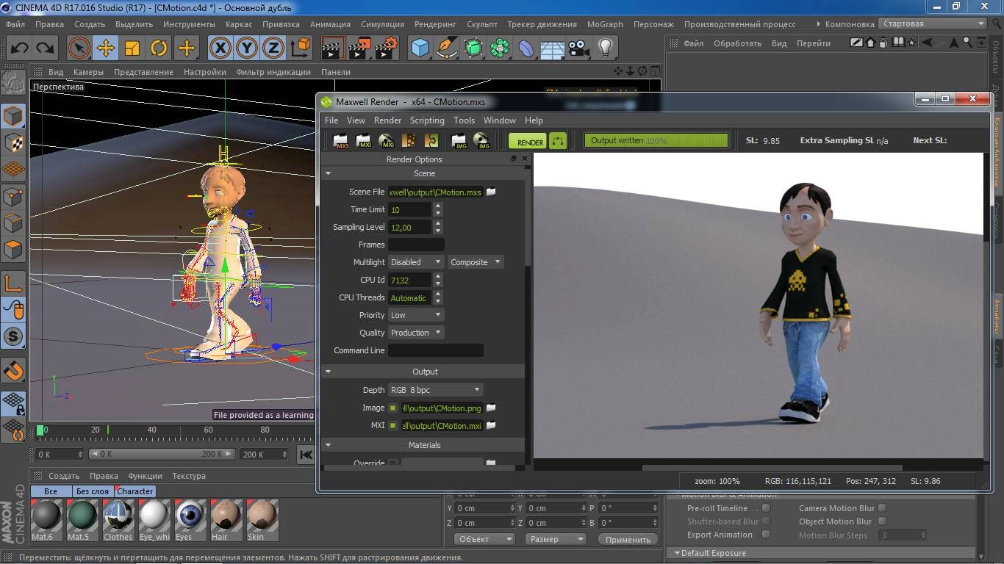This screenshot has height=564, width=1004.
Task: Activate the Move tool
Action: click(105, 48)
